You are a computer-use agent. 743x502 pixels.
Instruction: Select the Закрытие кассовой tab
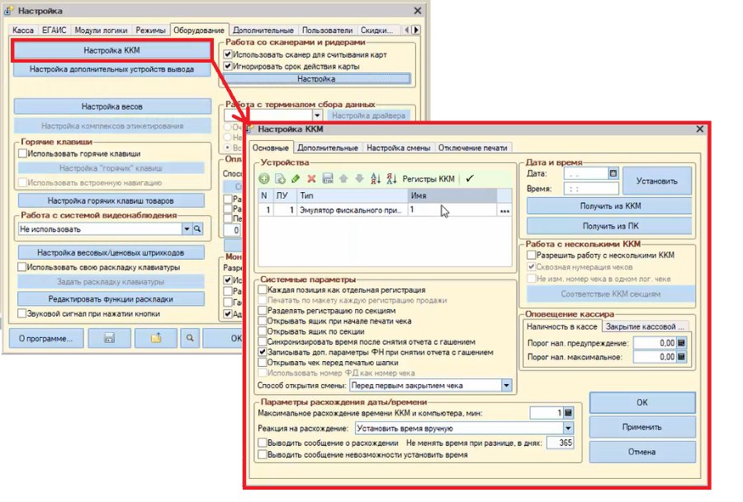(645, 326)
